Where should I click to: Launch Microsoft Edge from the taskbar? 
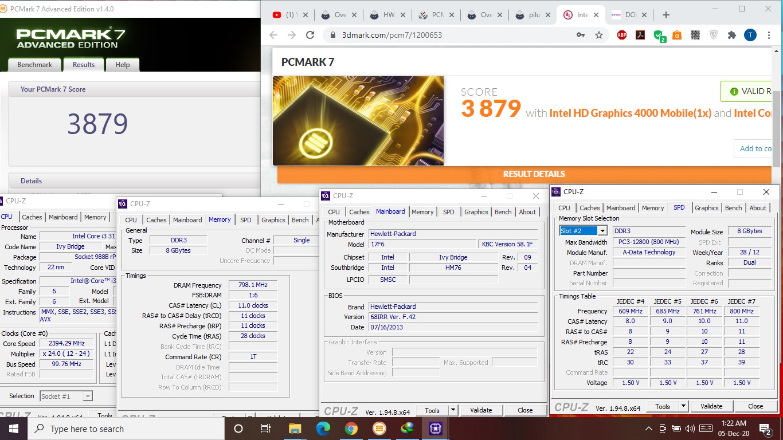[x=323, y=429]
